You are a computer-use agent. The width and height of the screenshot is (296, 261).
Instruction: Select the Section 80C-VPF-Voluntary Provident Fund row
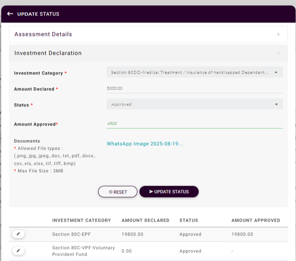pos(83,251)
